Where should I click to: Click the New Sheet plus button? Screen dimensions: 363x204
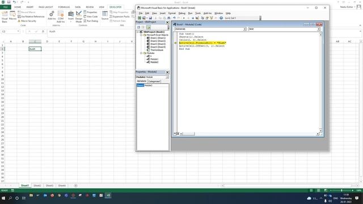tap(75, 185)
